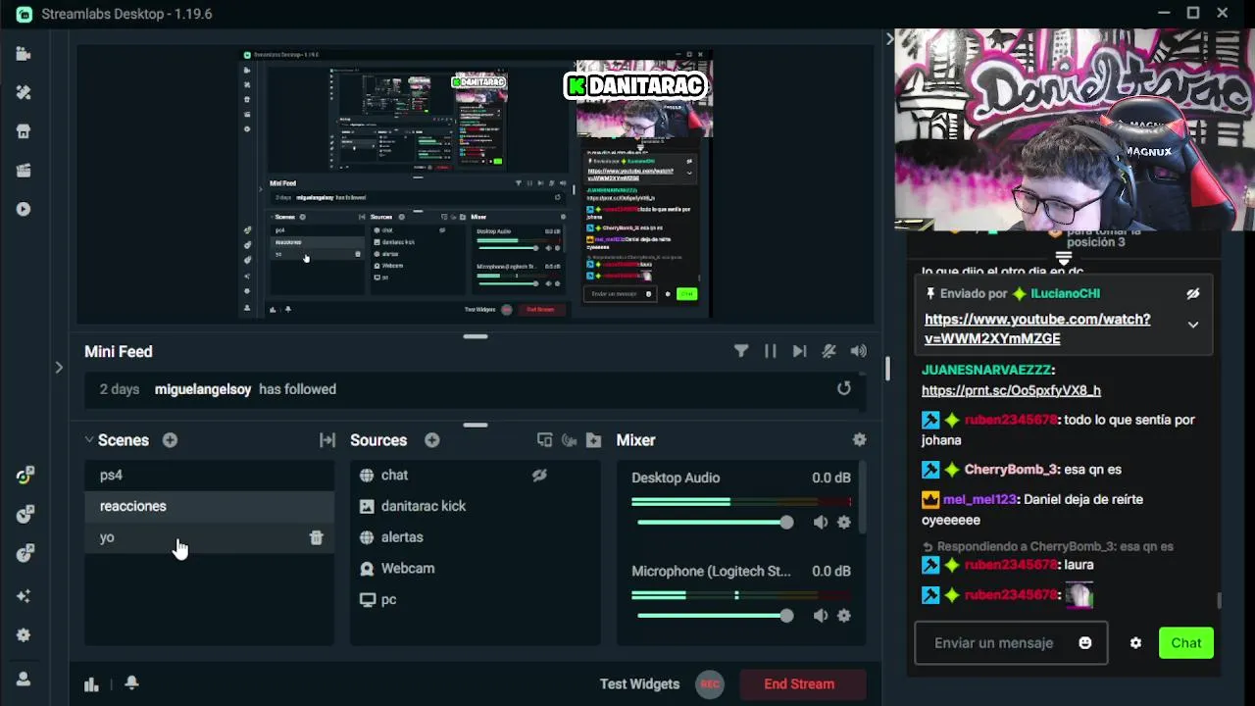
Task: Click the chat username mel_mel123
Action: tap(979, 499)
